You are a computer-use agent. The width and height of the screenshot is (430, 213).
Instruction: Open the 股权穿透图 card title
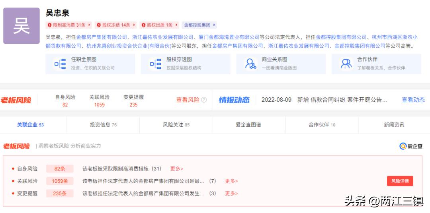click(179, 60)
